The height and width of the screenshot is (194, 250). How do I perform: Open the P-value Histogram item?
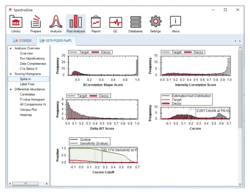point(32,100)
